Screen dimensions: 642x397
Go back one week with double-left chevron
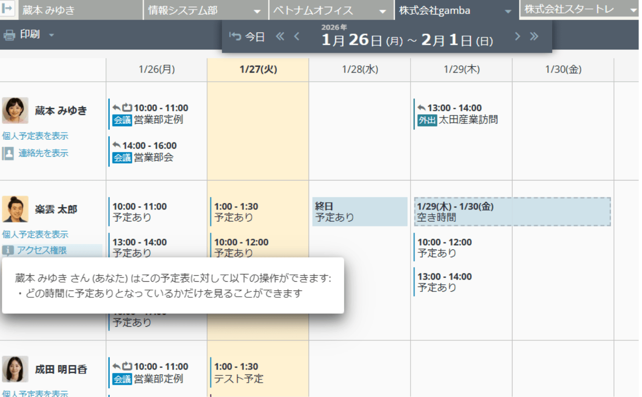280,37
